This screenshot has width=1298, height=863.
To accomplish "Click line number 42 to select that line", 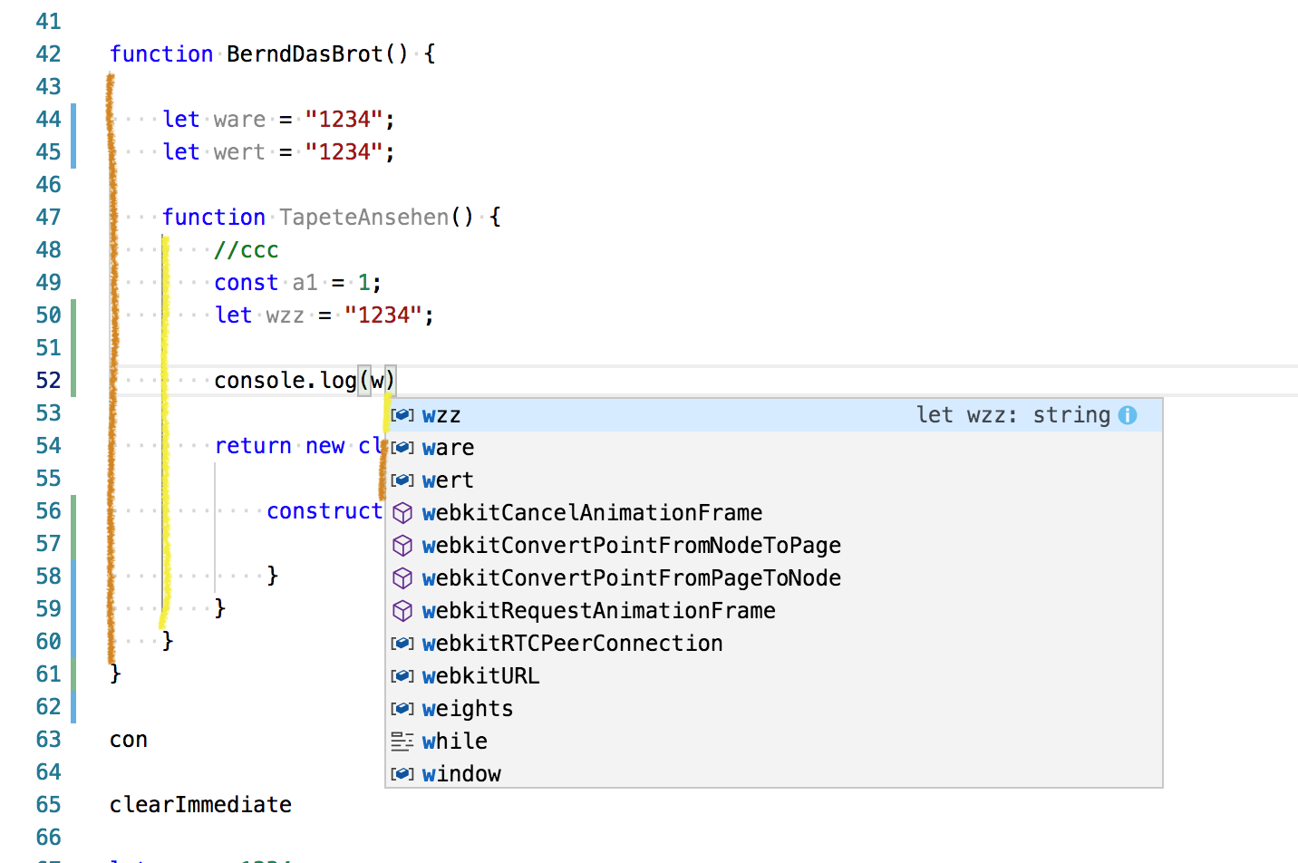I will click(48, 53).
